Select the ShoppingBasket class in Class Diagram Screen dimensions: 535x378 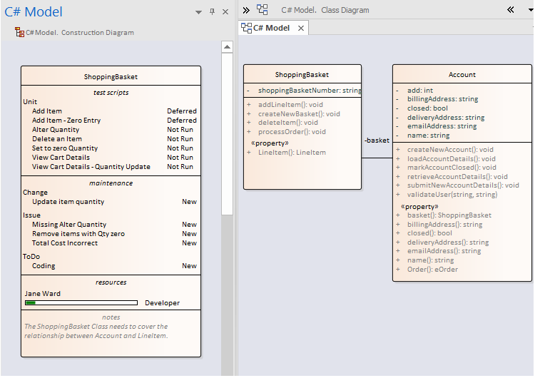pos(302,74)
